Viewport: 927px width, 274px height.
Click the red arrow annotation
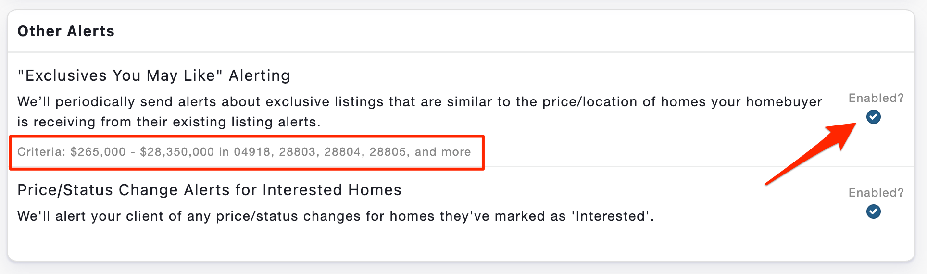tap(811, 154)
